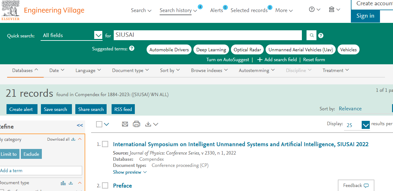Open the Feedback button
Image resolution: width=393 pixels, height=191 pixels.
point(356,185)
